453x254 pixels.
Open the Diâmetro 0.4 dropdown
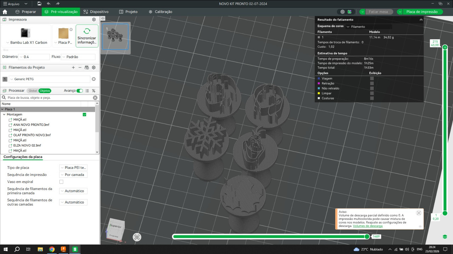tap(34, 57)
